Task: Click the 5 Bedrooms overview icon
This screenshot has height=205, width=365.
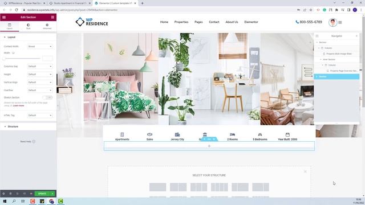Action: coord(260,134)
